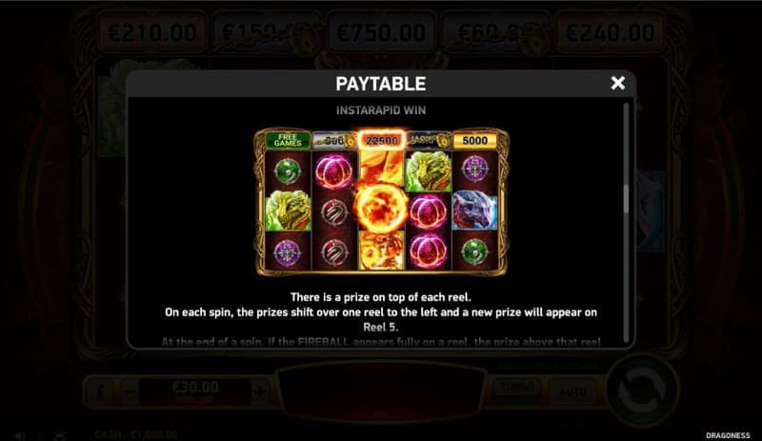Increase the bet with the plus button
The width and height of the screenshot is (762, 441).
260,391
